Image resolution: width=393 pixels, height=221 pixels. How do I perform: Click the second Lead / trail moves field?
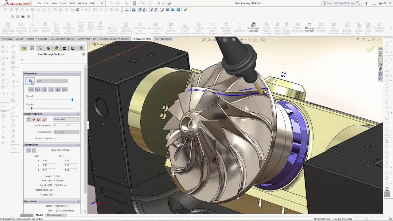pos(72,126)
